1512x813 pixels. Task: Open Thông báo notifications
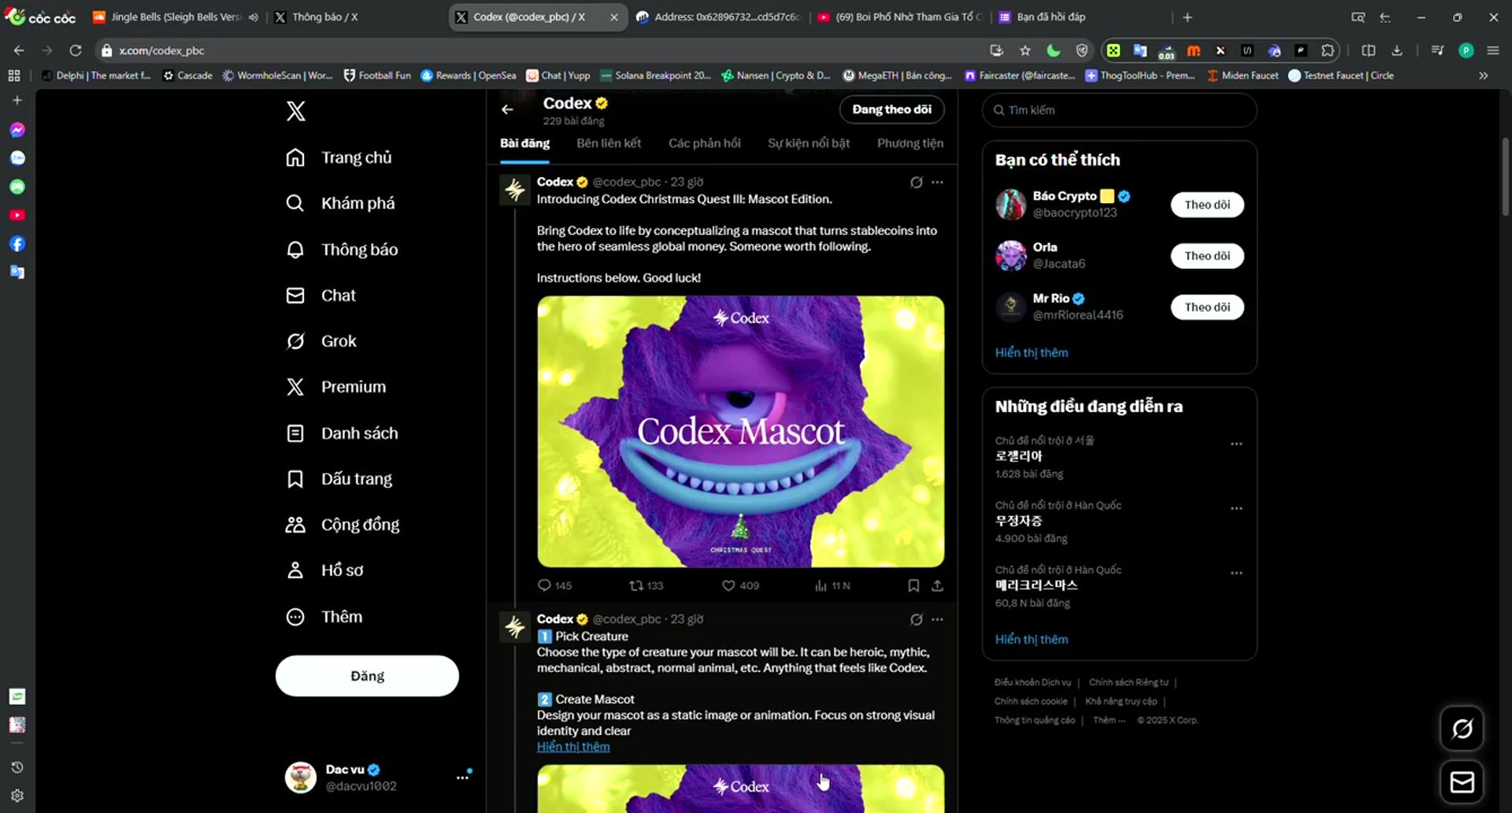(x=342, y=250)
